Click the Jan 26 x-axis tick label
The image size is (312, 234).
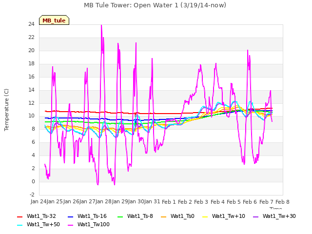tap(71, 202)
